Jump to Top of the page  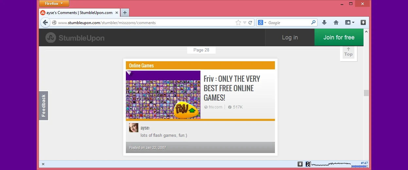348,52
